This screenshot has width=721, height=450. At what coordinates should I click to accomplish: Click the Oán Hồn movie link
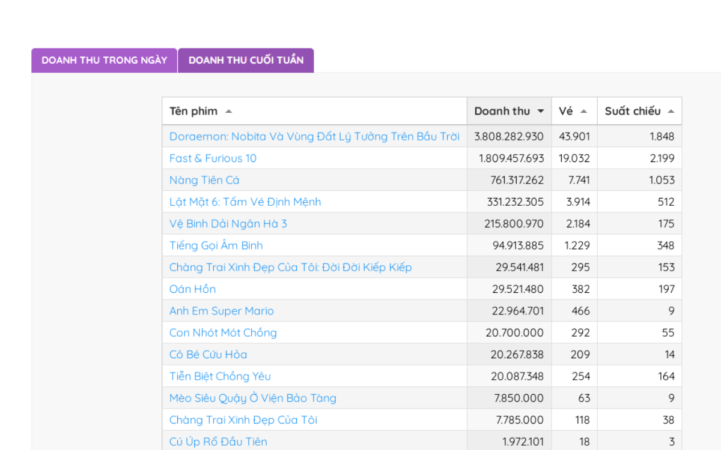(x=192, y=289)
